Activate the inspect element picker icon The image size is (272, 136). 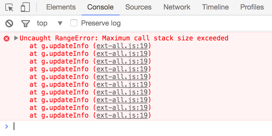click(9, 7)
